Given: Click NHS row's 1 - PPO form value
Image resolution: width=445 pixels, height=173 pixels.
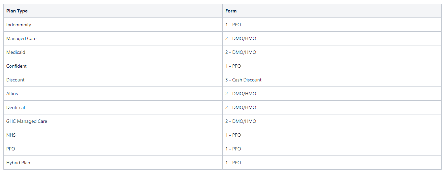Looking at the screenshot, I should click(x=233, y=135).
